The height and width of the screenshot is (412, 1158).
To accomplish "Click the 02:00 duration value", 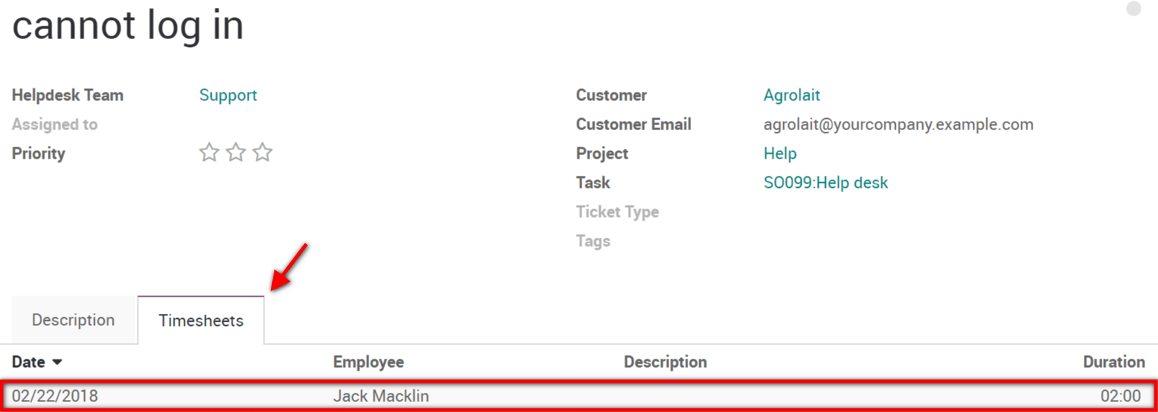I will [1120, 396].
